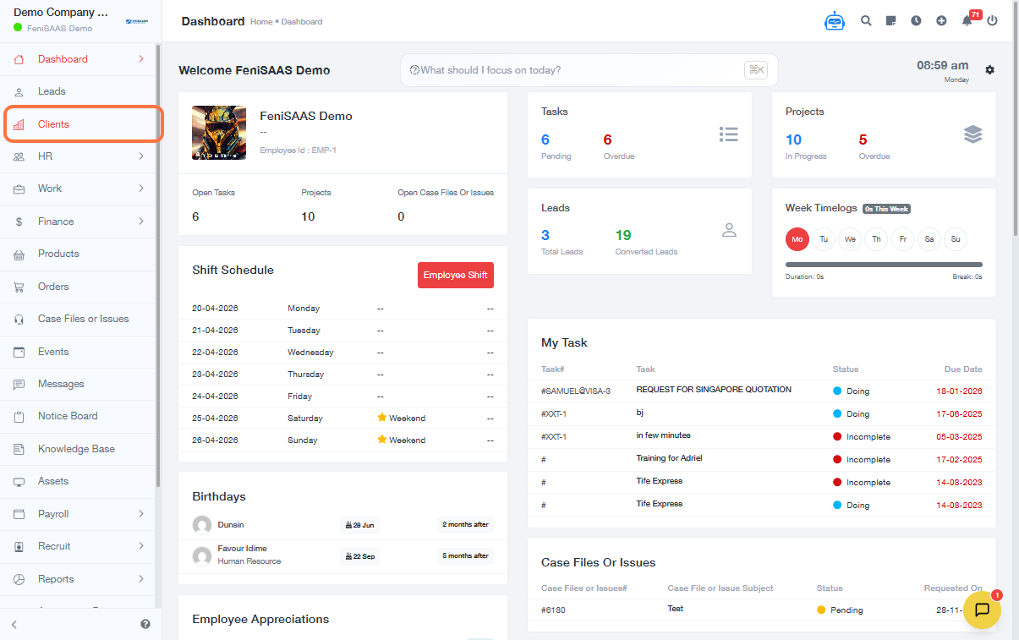Open dashboard settings gear icon

point(989,70)
